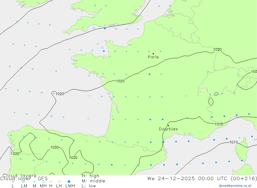Click the green circle MH legend symbol
The image size is (257, 188).
(43, 182)
